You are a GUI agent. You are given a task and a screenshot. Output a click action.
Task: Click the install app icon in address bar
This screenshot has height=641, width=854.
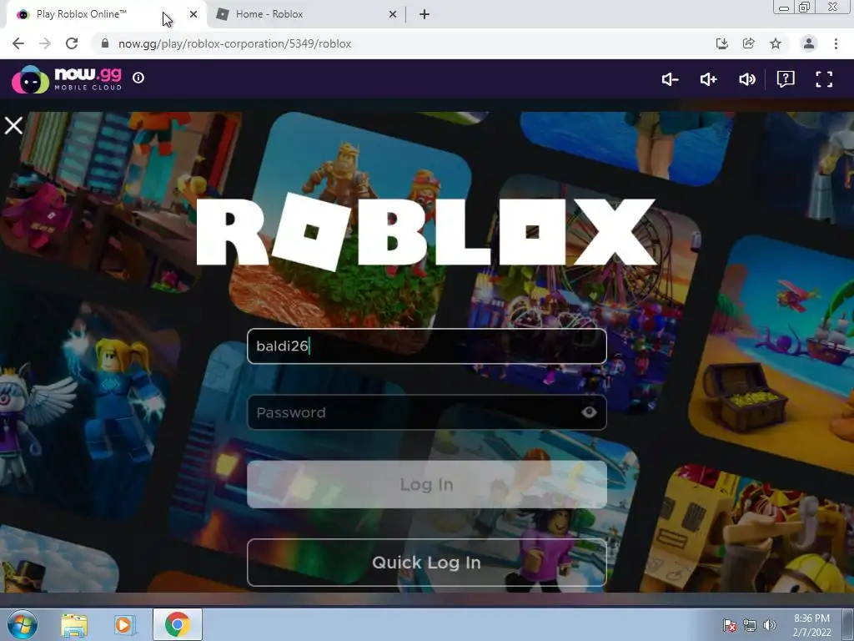[x=722, y=43]
